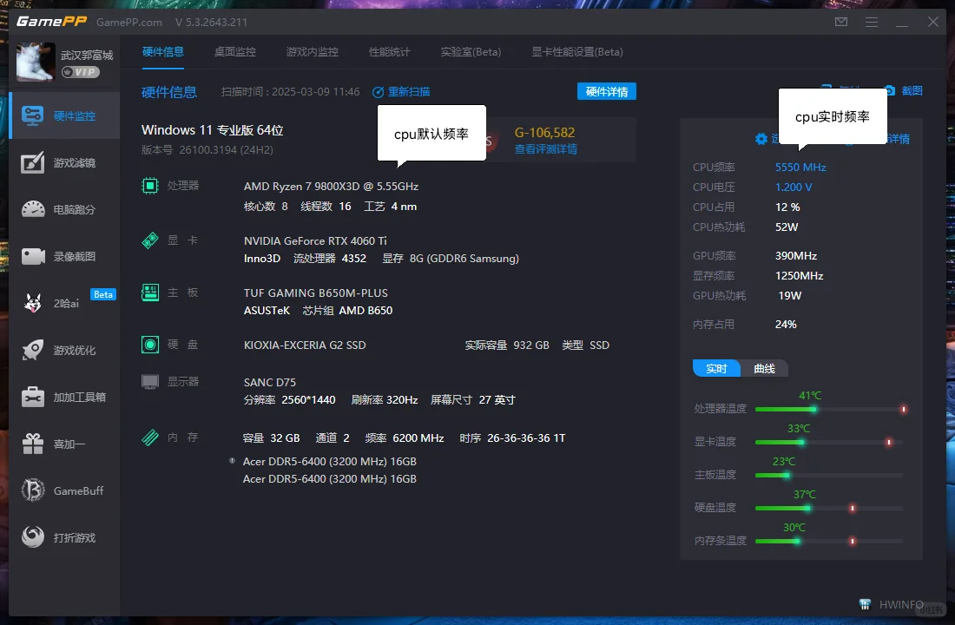
Task: Click the graphics card icon
Action: [150, 240]
